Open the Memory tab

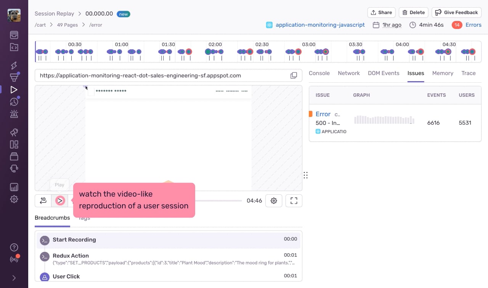point(443,73)
